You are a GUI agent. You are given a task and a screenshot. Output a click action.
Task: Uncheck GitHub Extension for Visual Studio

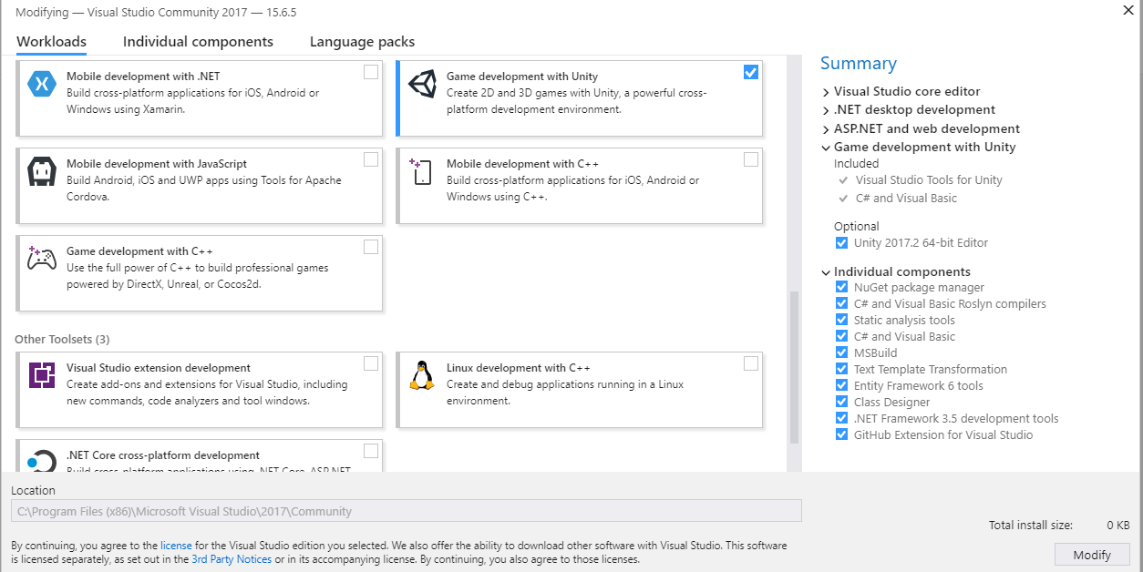tap(841, 435)
